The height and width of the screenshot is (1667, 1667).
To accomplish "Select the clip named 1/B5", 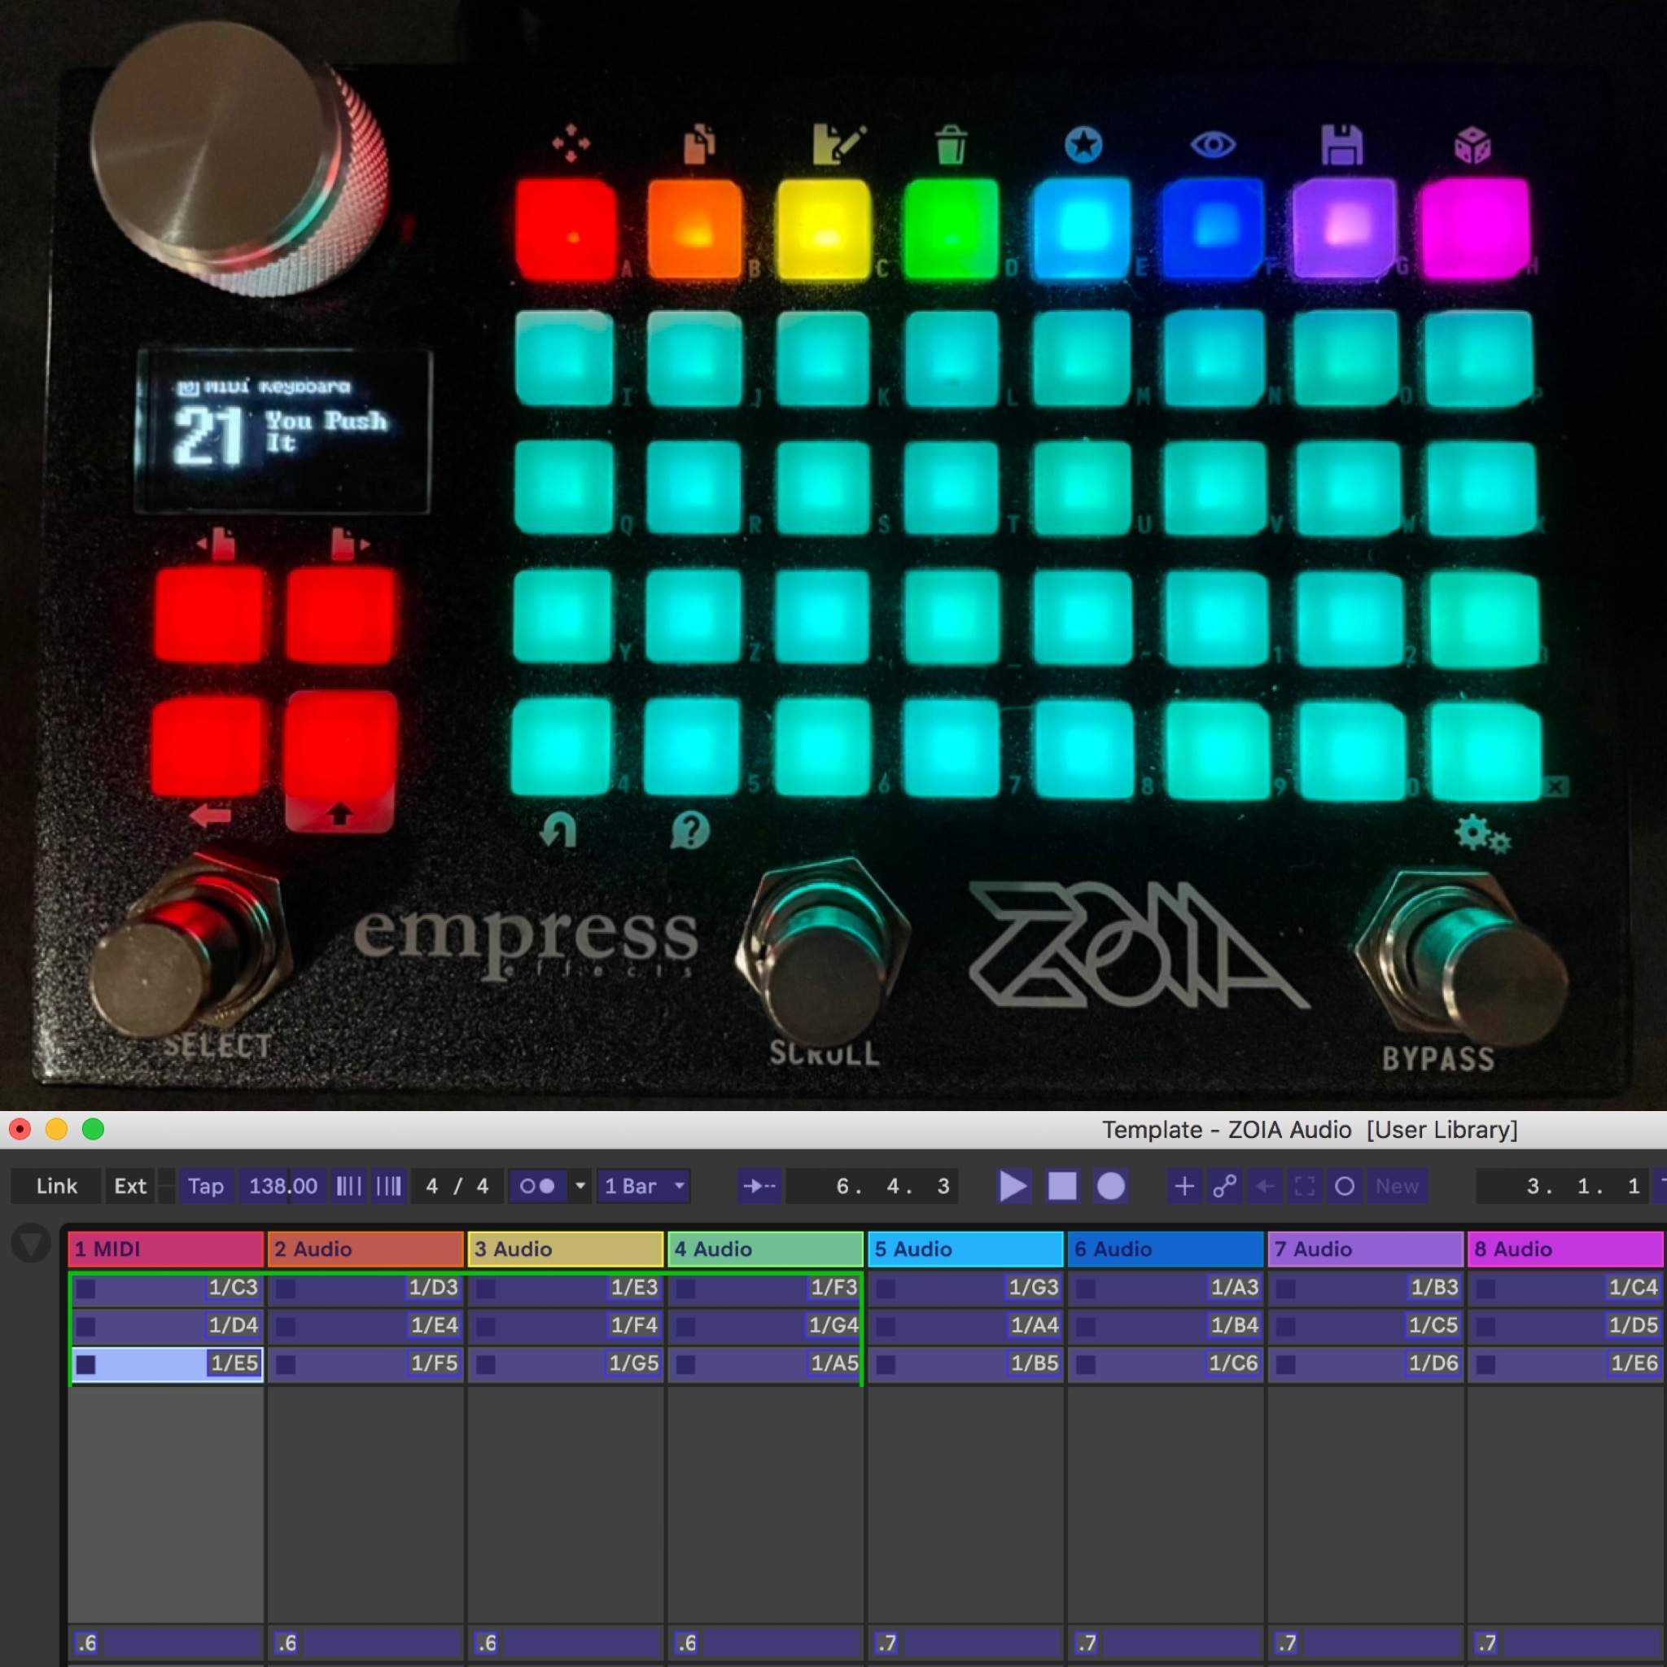I will click(x=966, y=1364).
